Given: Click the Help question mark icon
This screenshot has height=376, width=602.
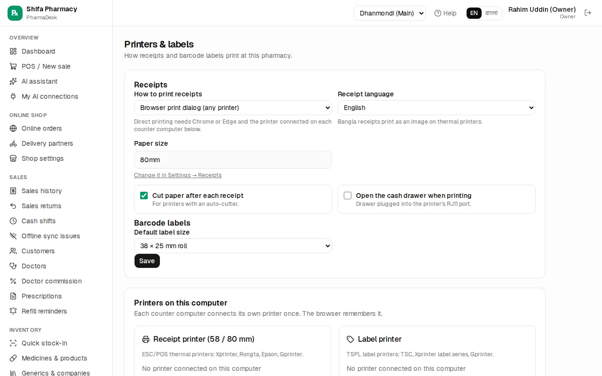Looking at the screenshot, I should 438,13.
